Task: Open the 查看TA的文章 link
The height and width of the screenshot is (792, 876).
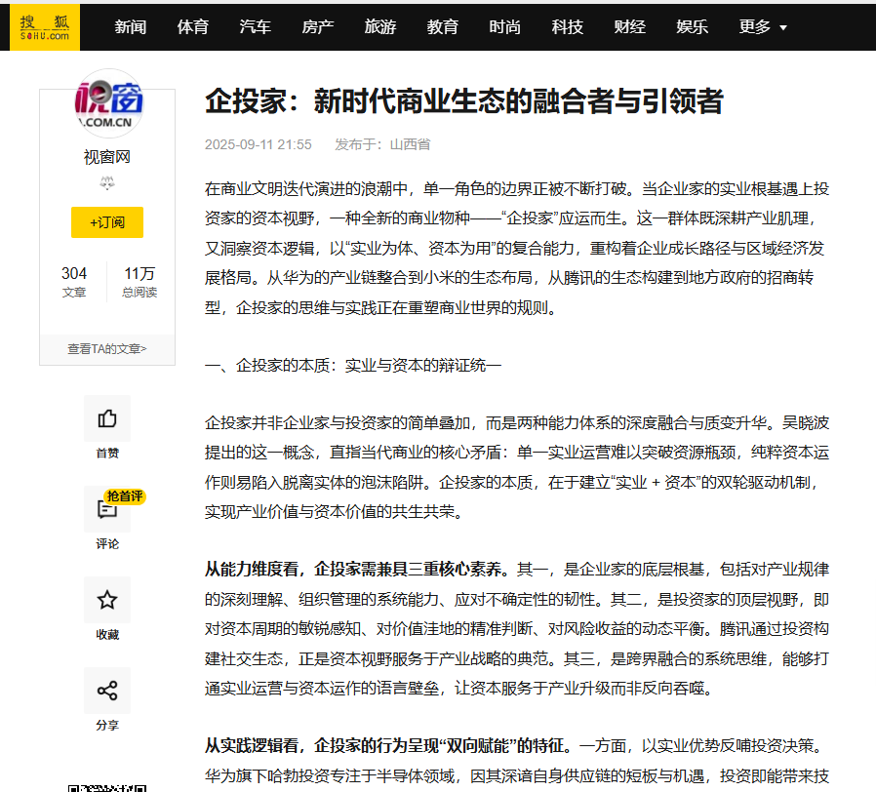Action: click(x=107, y=348)
